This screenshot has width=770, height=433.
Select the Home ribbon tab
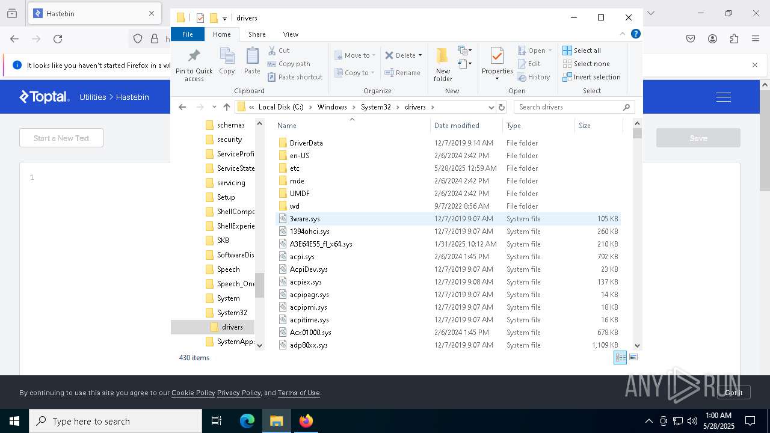(222, 34)
